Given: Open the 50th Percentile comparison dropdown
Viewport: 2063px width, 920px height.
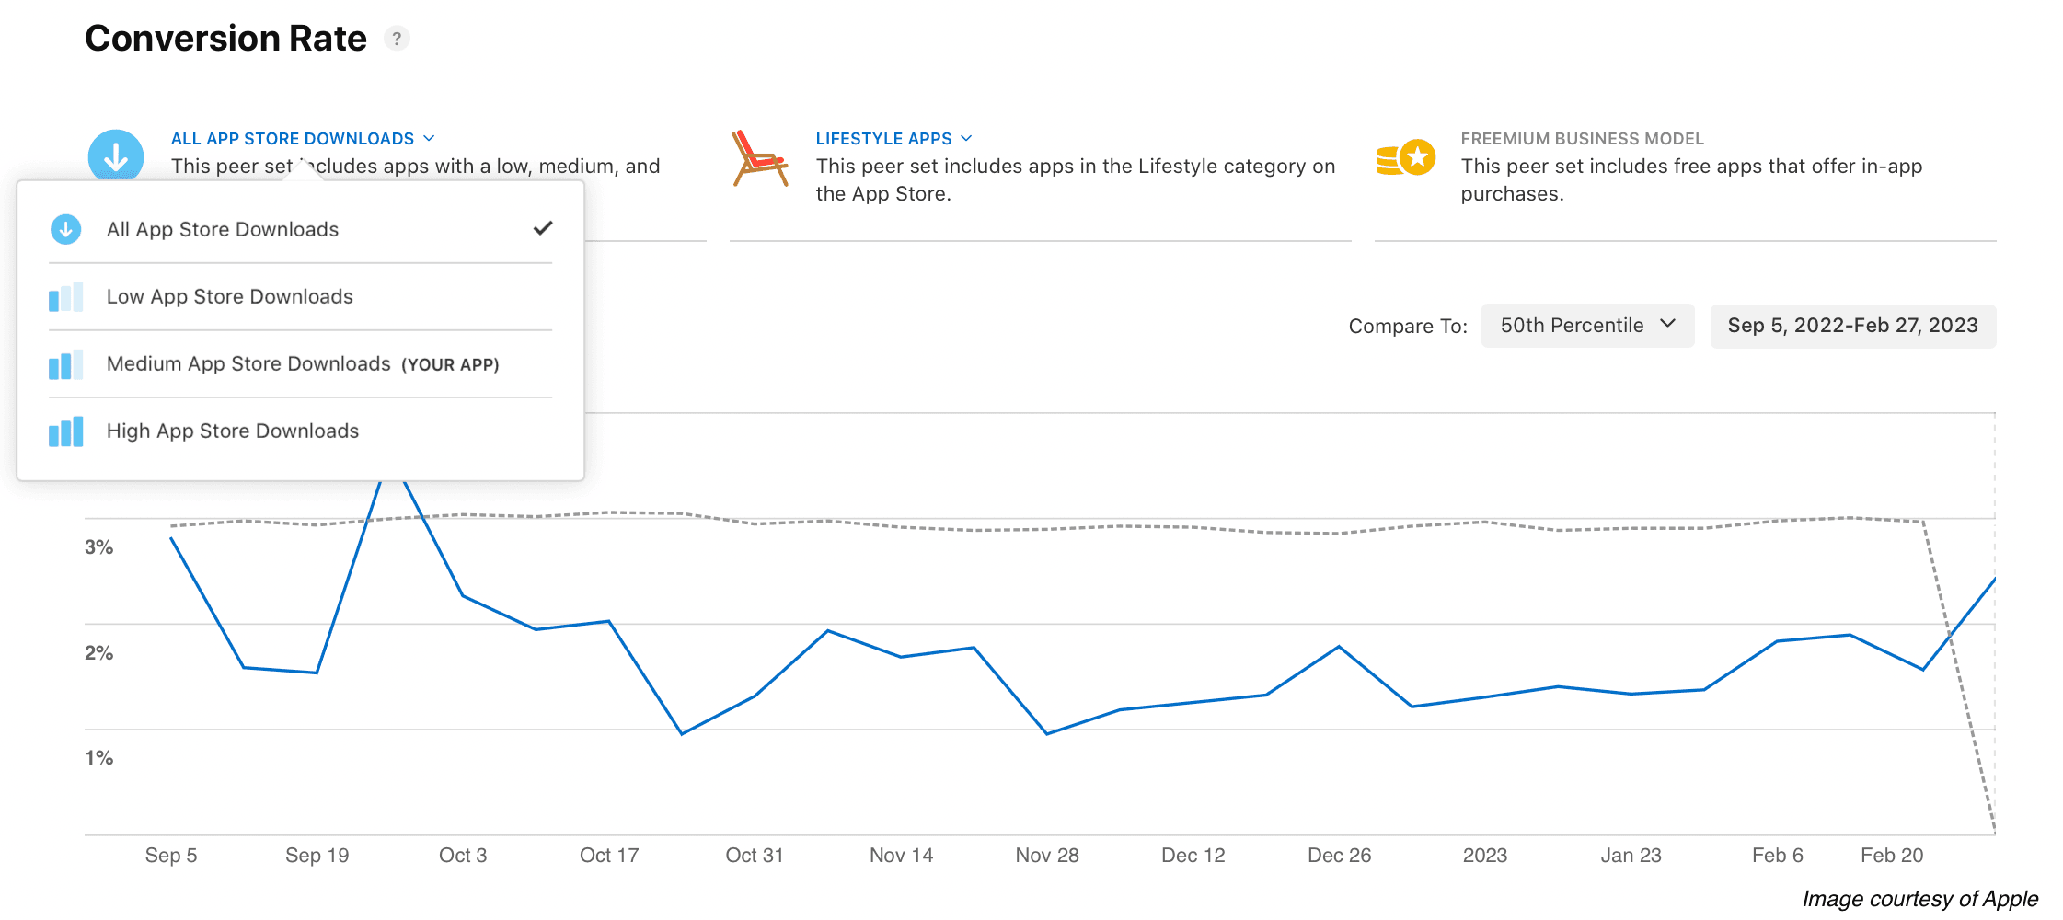Looking at the screenshot, I should 1587,325.
